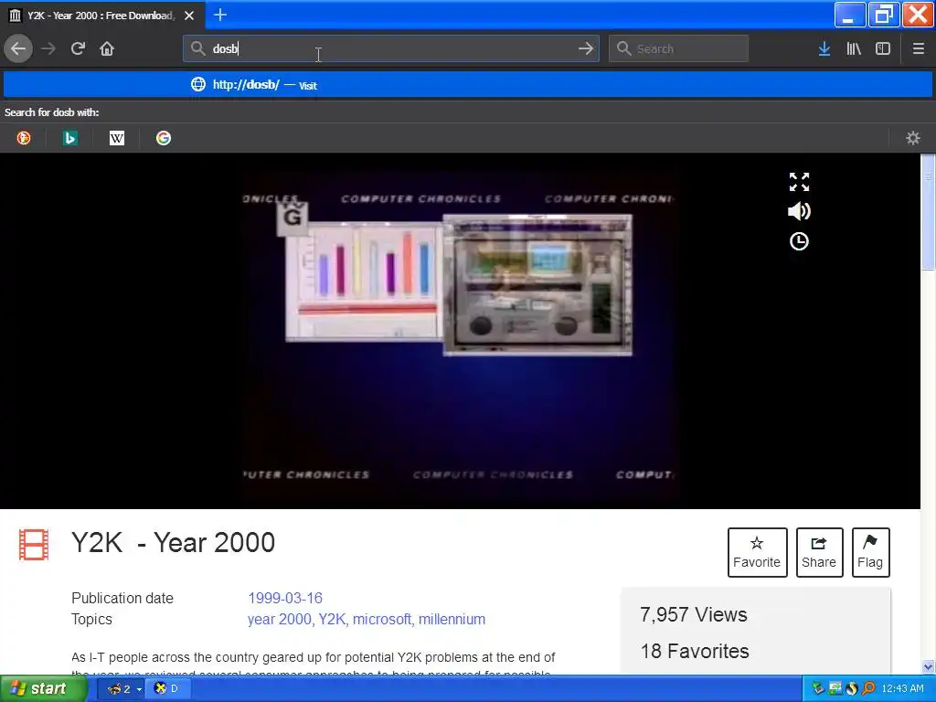Open the Downloads panel
936x702 pixels.
[x=824, y=49]
